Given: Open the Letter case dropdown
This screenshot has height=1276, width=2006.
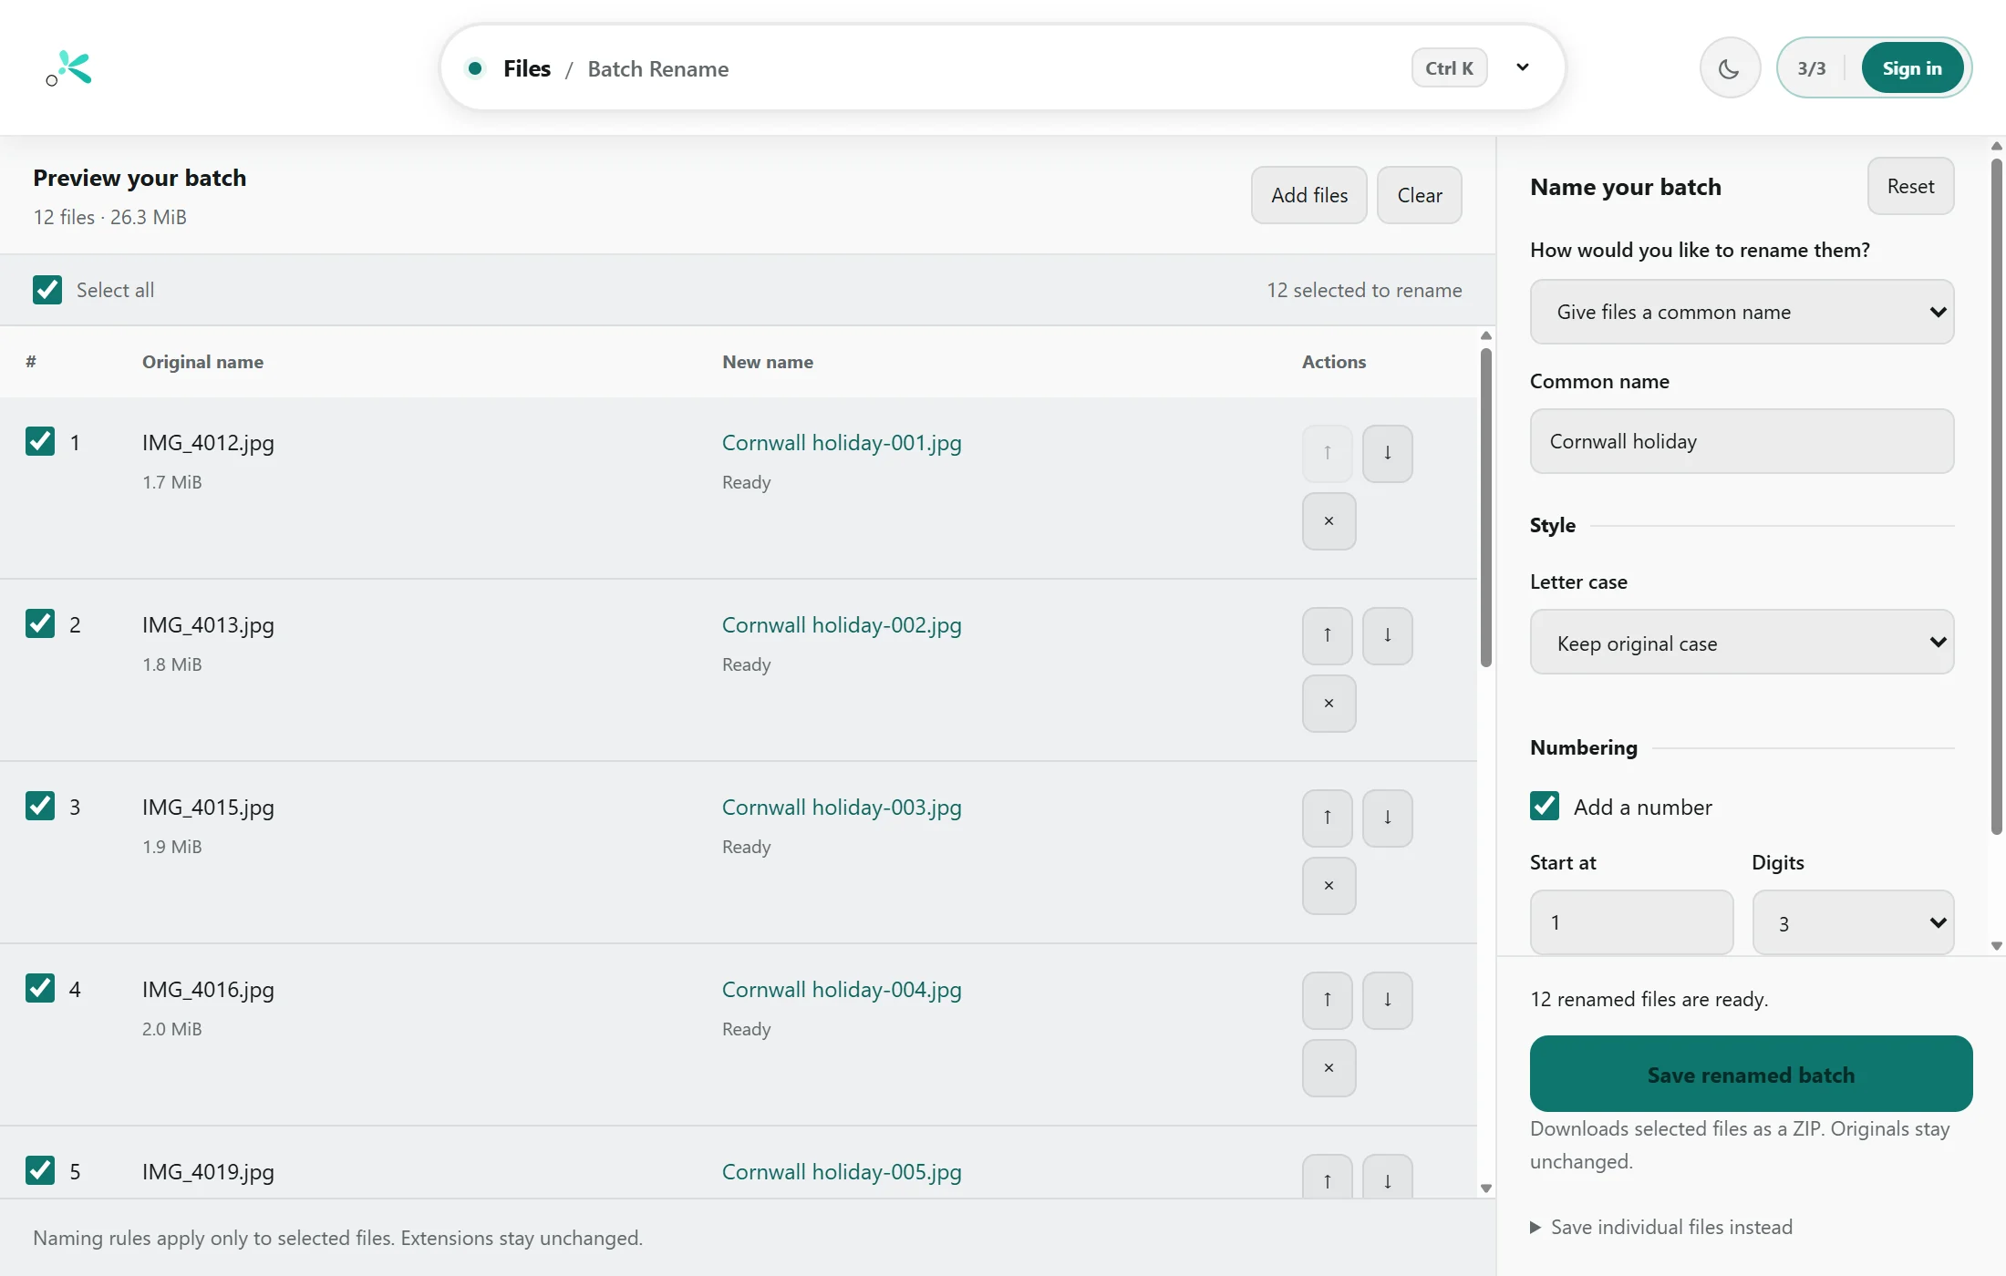Looking at the screenshot, I should tap(1742, 643).
